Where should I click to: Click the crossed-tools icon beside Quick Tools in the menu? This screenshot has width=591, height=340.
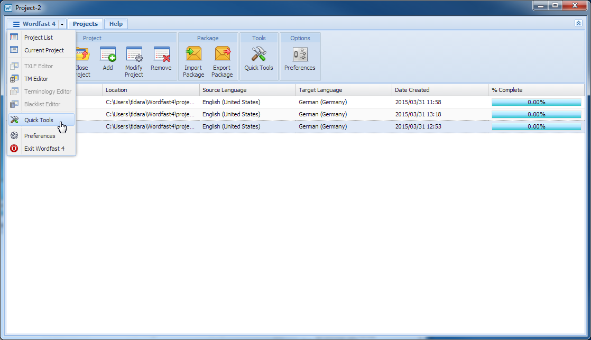click(14, 120)
